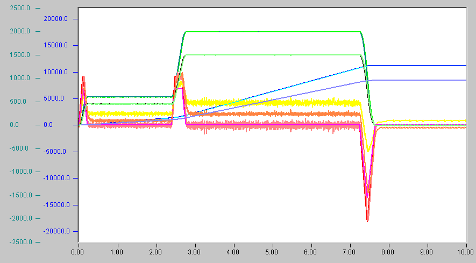Click the teal -1500.0 axis label
This screenshot has height=263, width=476.
click(x=20, y=195)
